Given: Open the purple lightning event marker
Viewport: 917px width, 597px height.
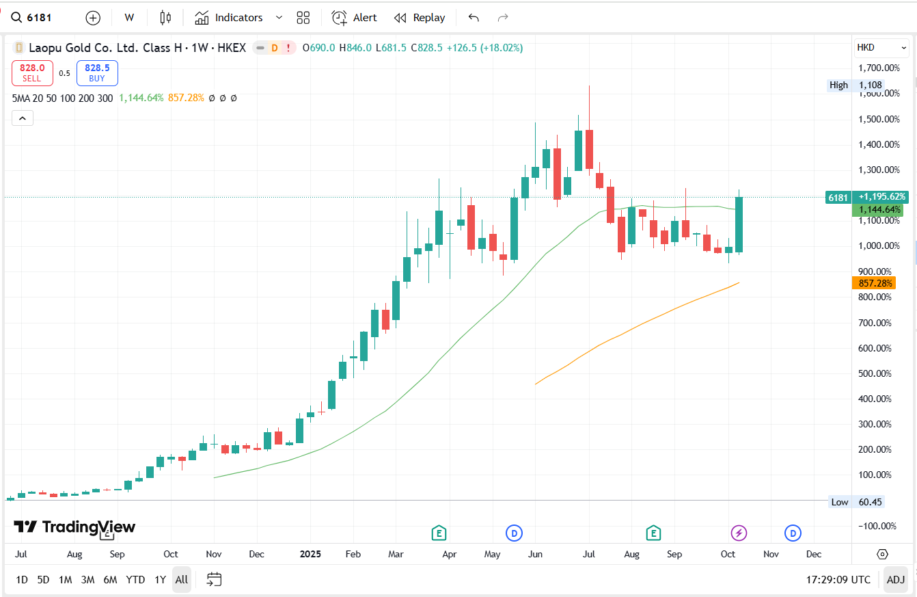Looking at the screenshot, I should (739, 533).
